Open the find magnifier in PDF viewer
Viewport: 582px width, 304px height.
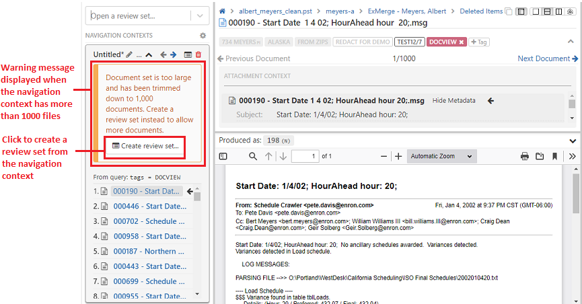point(253,156)
